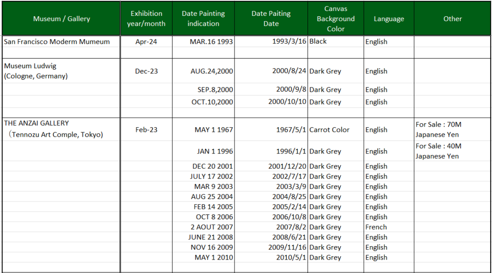Image resolution: width=492 pixels, height=273 pixels.
Task: Select the 'OCT.10,2000' cell
Action: [203, 102]
